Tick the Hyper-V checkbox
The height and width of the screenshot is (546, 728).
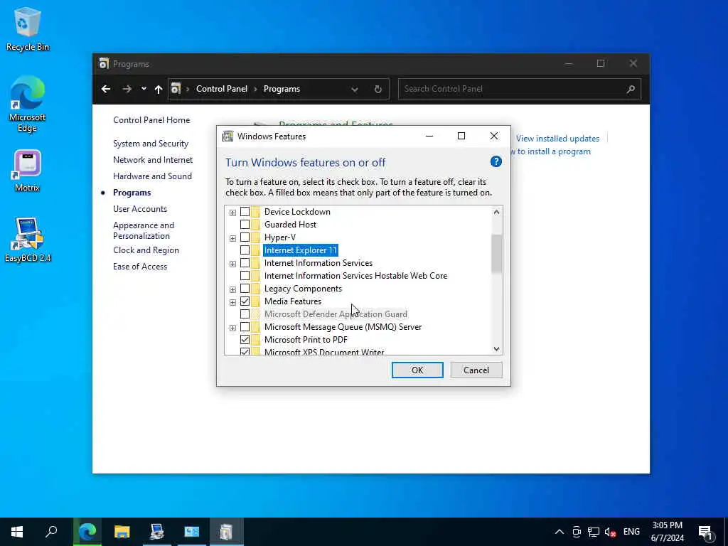coord(245,237)
